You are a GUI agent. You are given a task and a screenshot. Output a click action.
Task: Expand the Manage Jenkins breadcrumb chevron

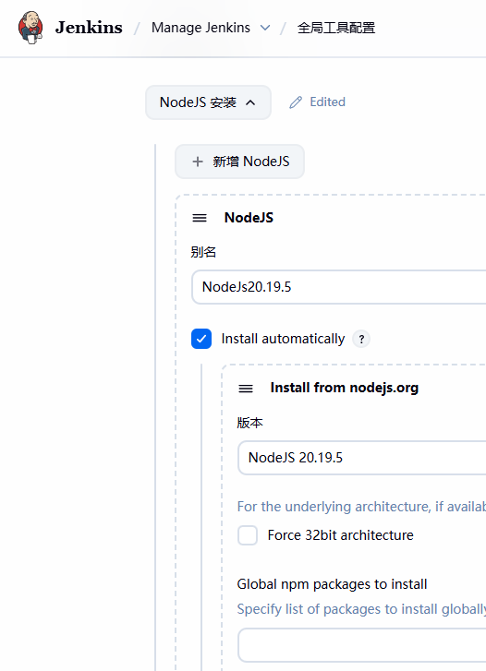[x=265, y=28]
